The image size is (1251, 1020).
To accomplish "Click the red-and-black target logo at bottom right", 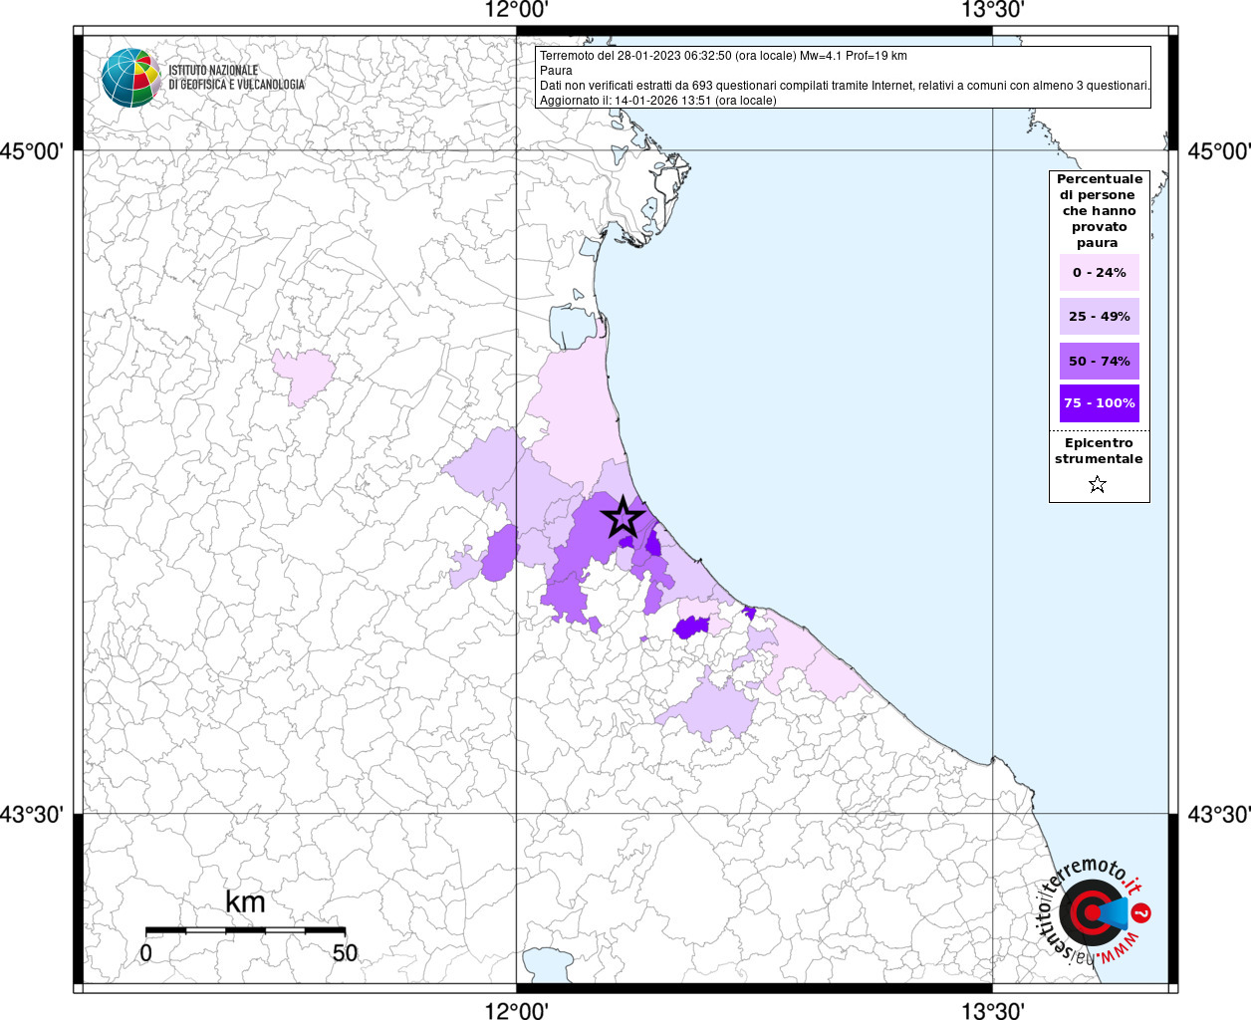I will 1090,912.
